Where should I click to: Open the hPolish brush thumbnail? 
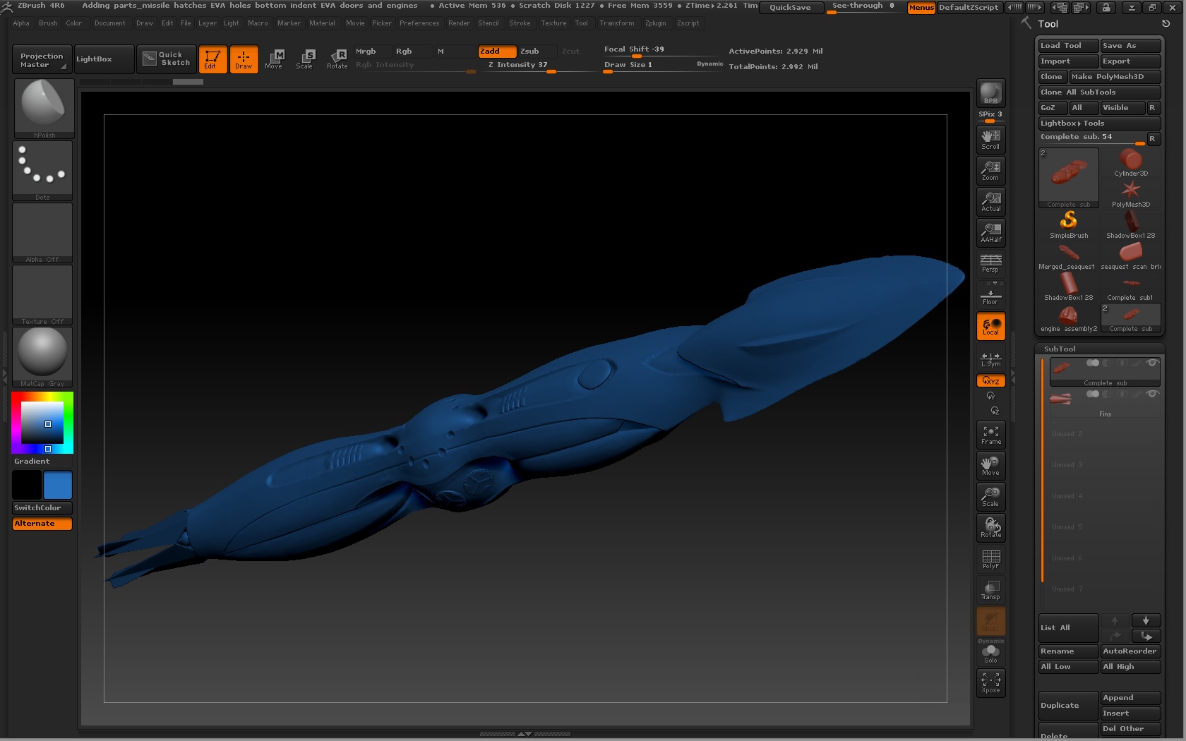44,108
